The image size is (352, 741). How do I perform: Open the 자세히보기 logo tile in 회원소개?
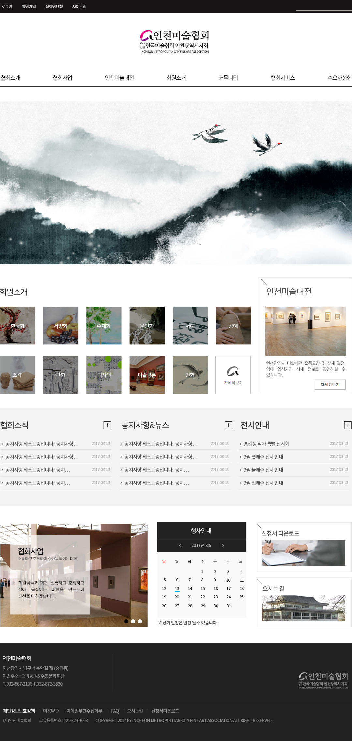tap(233, 375)
